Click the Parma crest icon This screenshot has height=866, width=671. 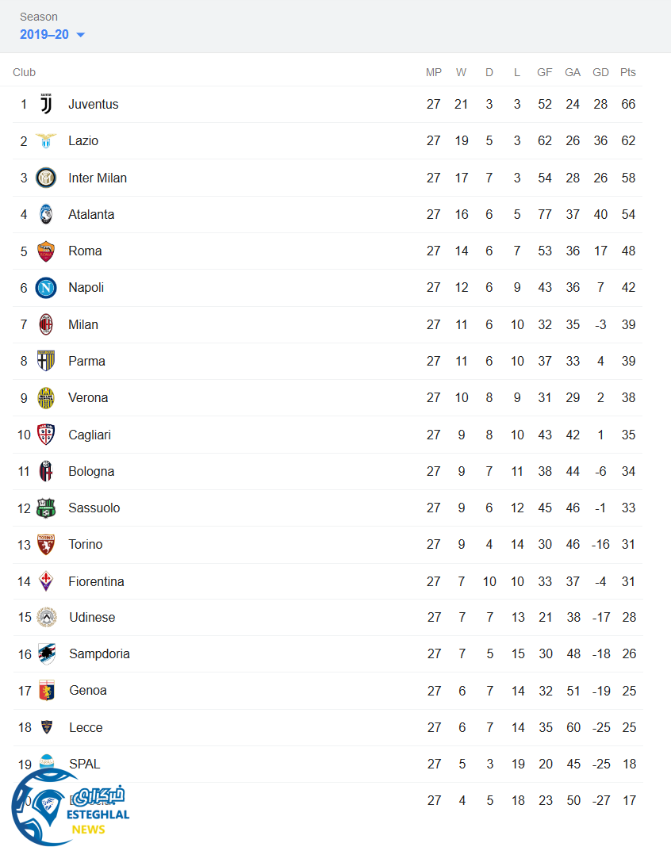pos(46,361)
